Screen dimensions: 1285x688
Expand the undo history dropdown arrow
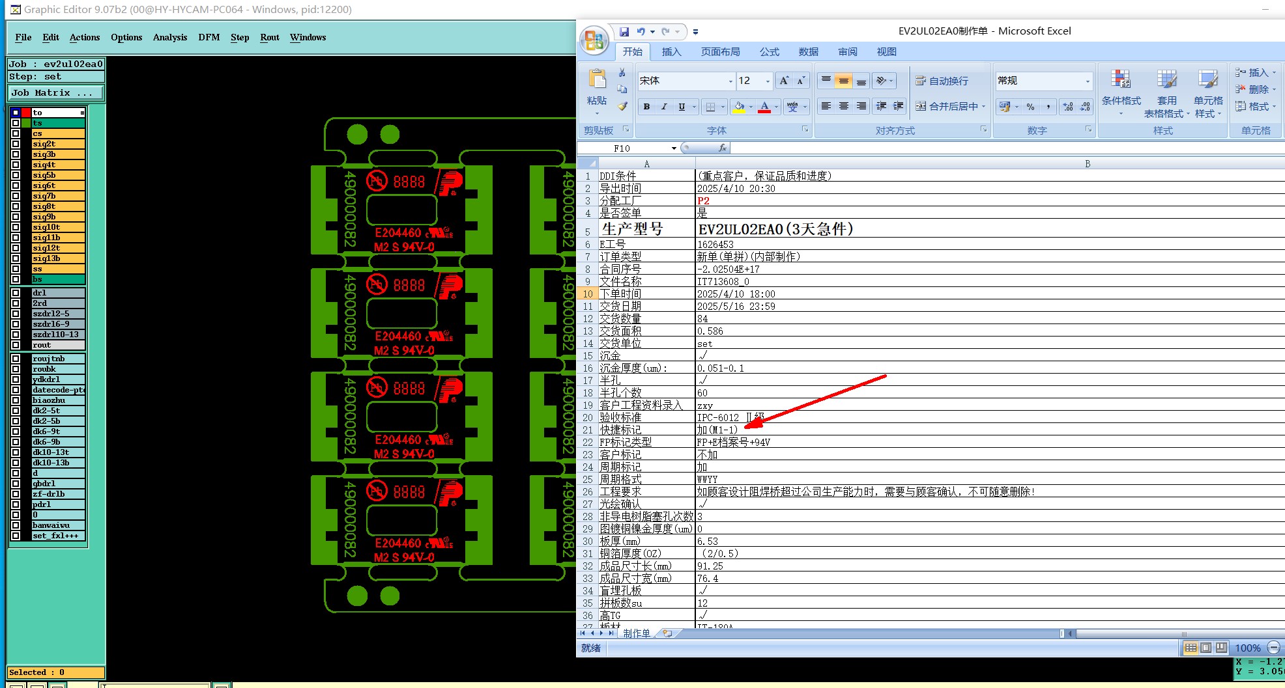coord(652,31)
